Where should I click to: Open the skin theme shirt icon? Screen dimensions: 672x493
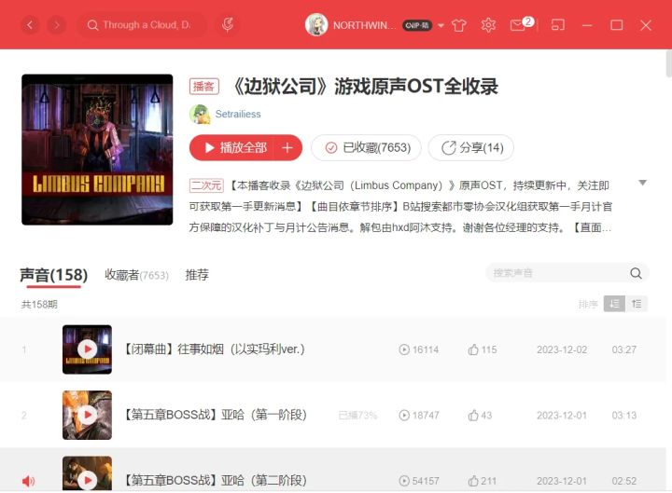[458, 25]
